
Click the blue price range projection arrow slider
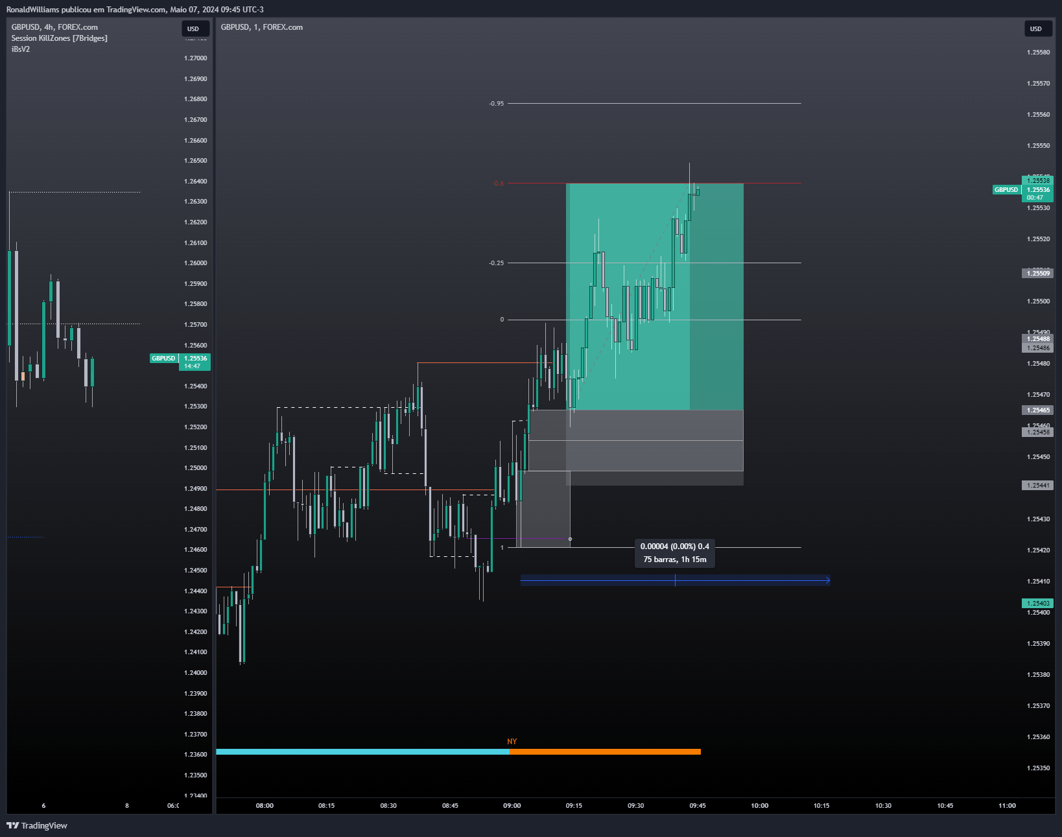coord(676,581)
